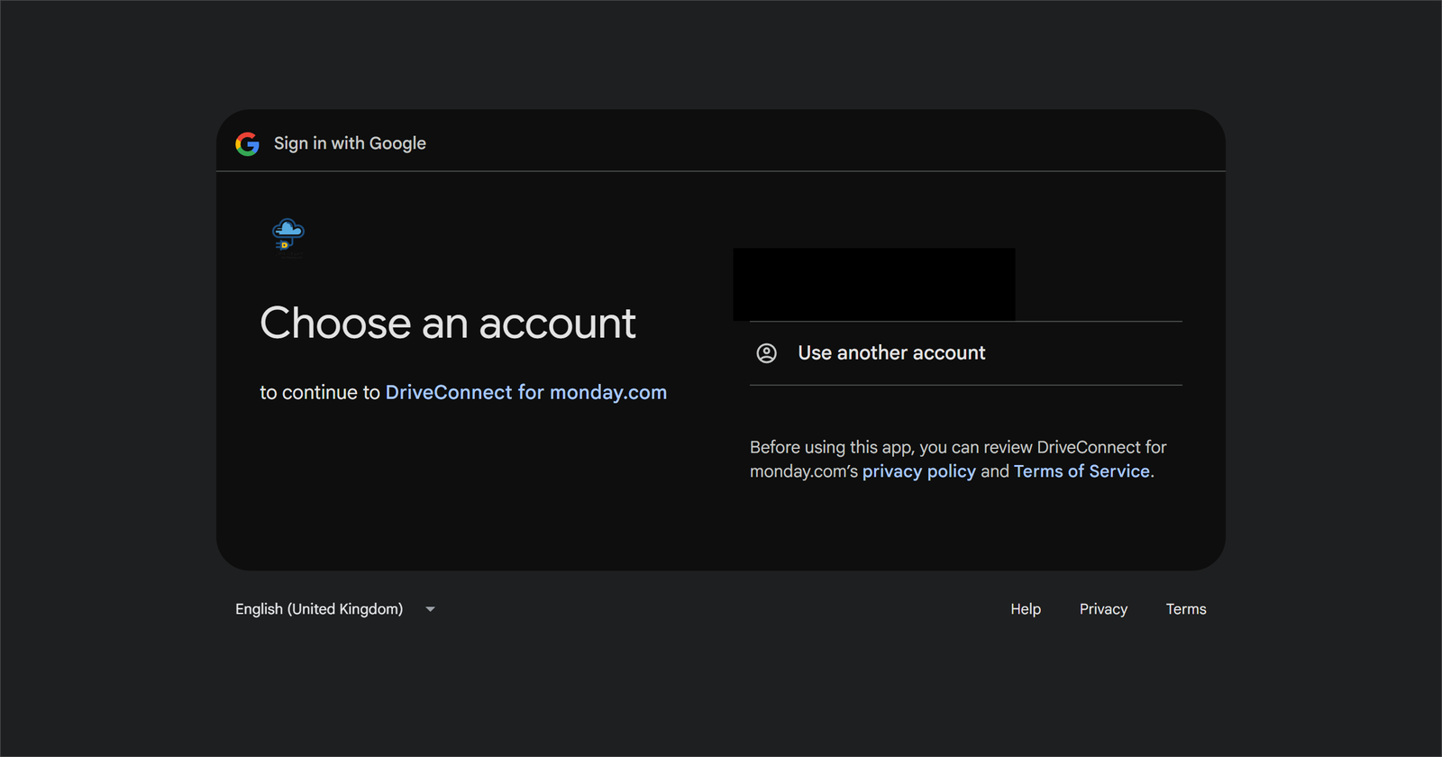Open the Terms footer link
This screenshot has height=757, width=1442.
pos(1186,609)
